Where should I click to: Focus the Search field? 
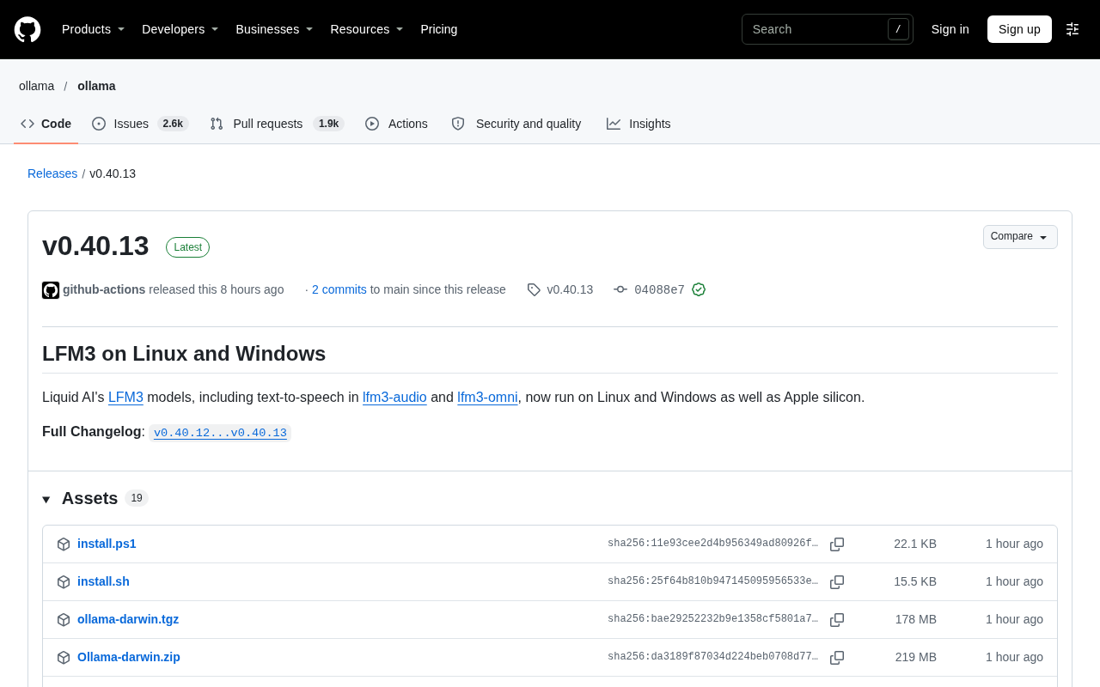828,29
